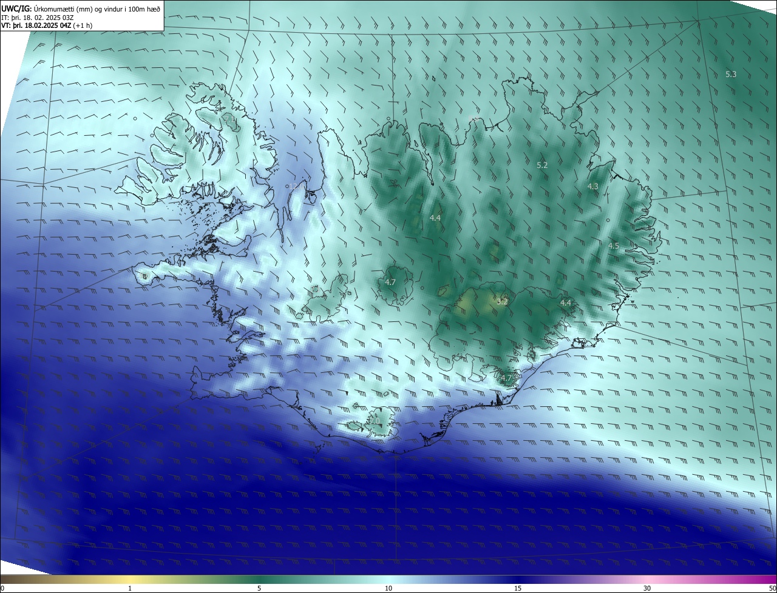Click the 4.4 value just right of 3.2
Image resolution: width=777 pixels, height=593 pixels.
pyautogui.click(x=566, y=302)
